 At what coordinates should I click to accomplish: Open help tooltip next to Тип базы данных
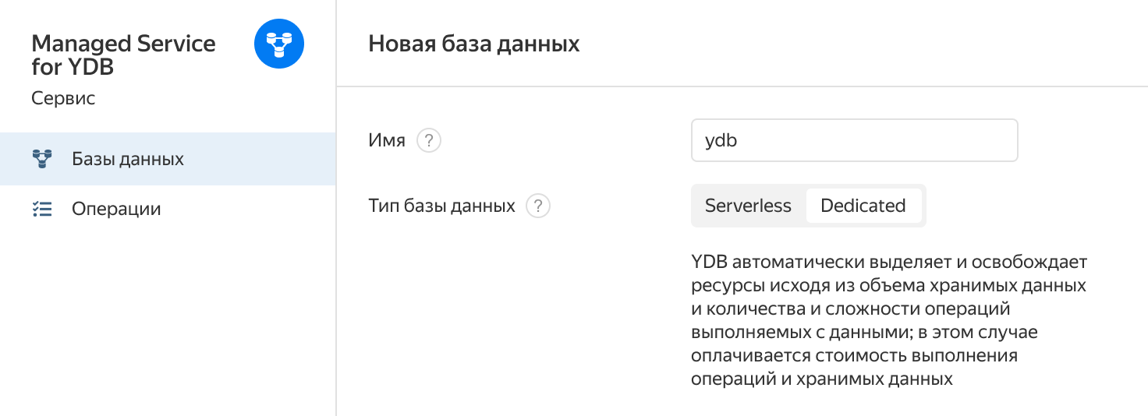(538, 206)
